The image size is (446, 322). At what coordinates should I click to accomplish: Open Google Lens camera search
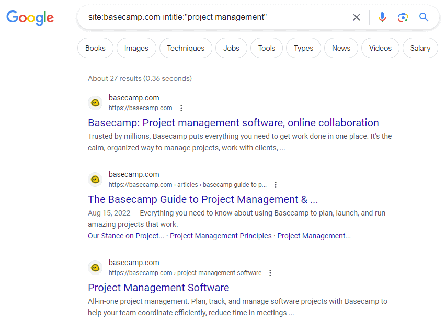(403, 17)
